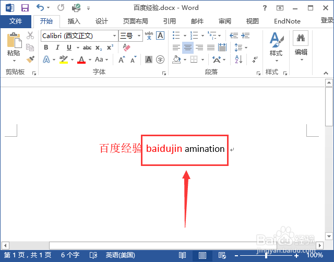Toggle subscript x₂

pos(99,47)
